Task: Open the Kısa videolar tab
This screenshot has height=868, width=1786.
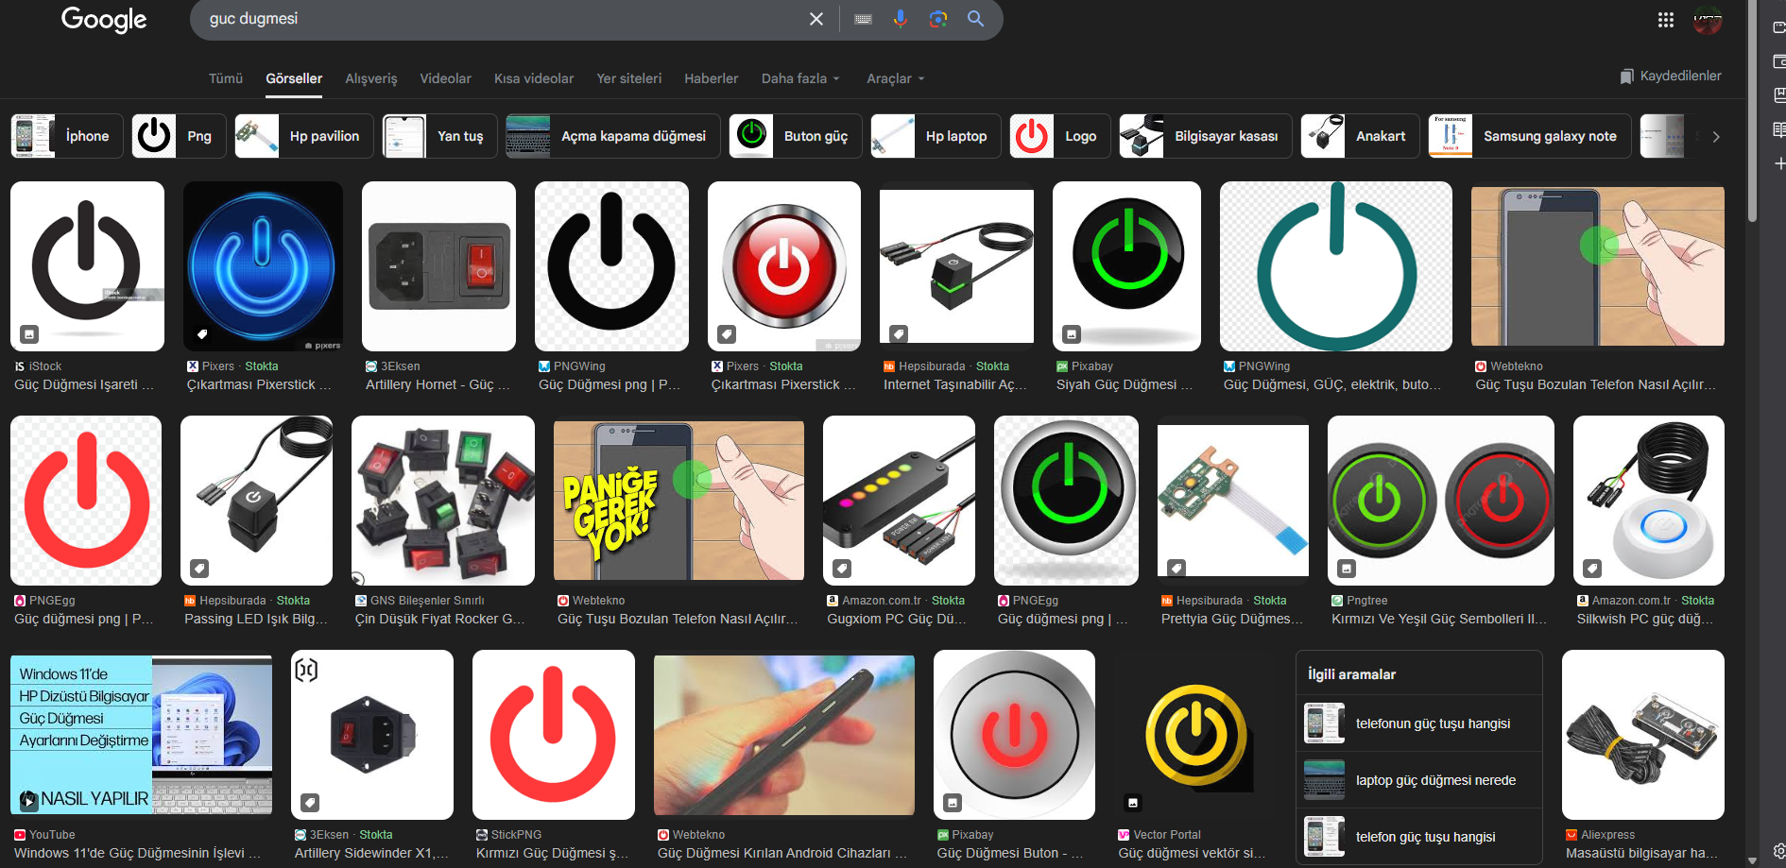Action: tap(534, 78)
